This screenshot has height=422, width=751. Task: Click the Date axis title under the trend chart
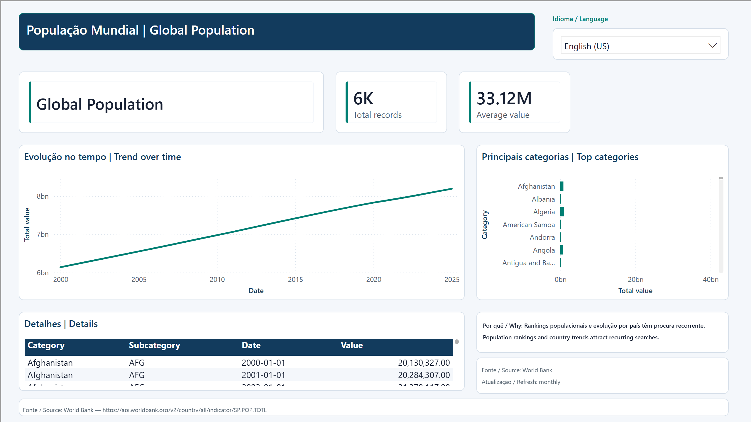click(x=256, y=291)
